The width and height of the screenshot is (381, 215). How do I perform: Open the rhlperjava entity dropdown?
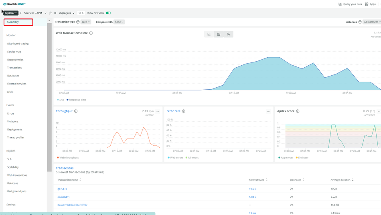(x=67, y=13)
